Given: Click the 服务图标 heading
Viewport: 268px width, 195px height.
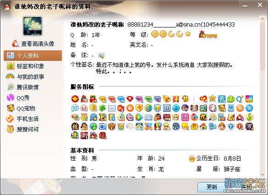Looking at the screenshot, I should pyautogui.click(x=82, y=87).
